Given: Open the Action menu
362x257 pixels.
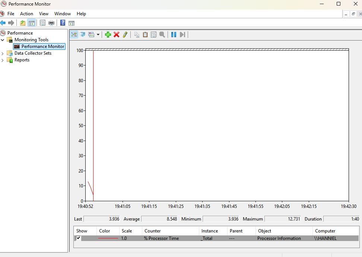Looking at the screenshot, I should pyautogui.click(x=26, y=14).
